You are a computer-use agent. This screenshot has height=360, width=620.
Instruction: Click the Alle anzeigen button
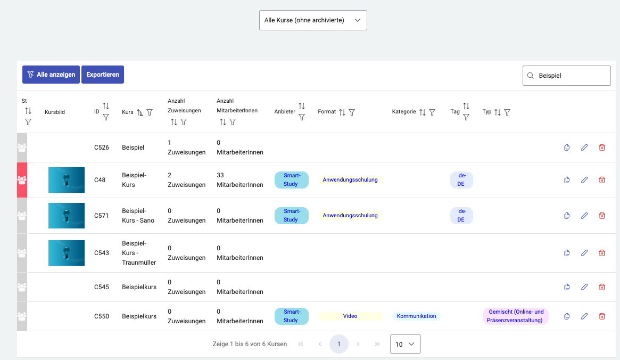point(51,75)
